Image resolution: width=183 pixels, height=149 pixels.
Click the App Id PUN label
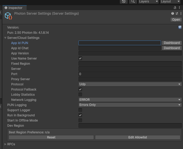(x=20, y=43)
